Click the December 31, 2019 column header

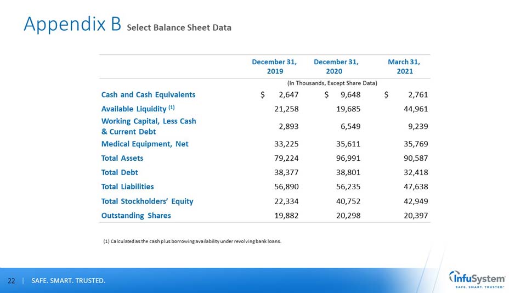tap(274, 67)
